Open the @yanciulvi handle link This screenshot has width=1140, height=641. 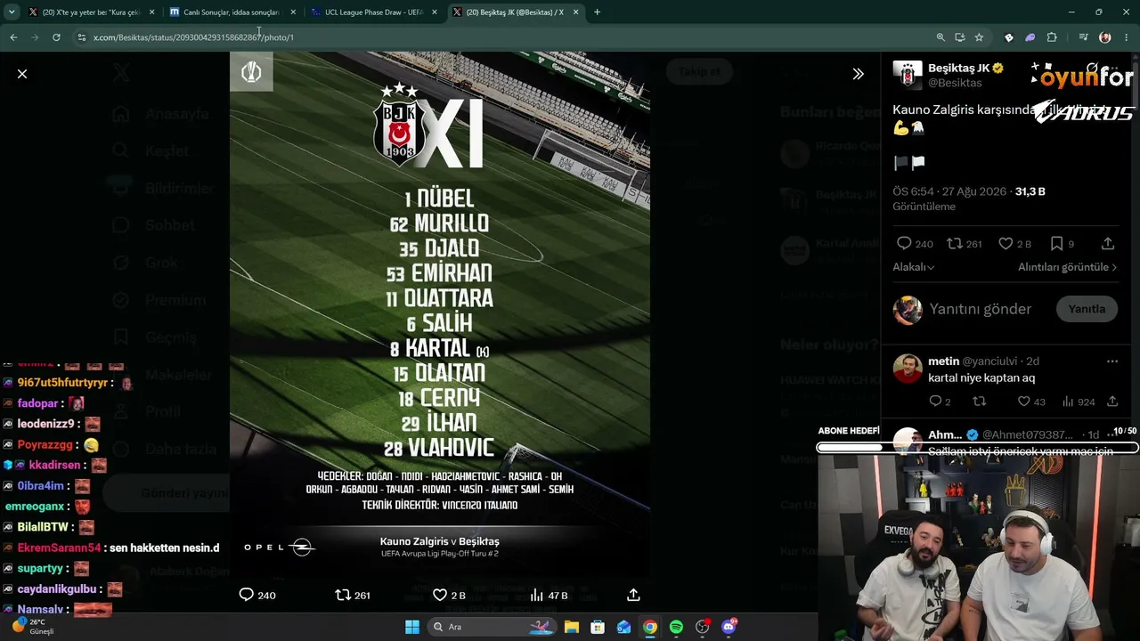point(991,361)
